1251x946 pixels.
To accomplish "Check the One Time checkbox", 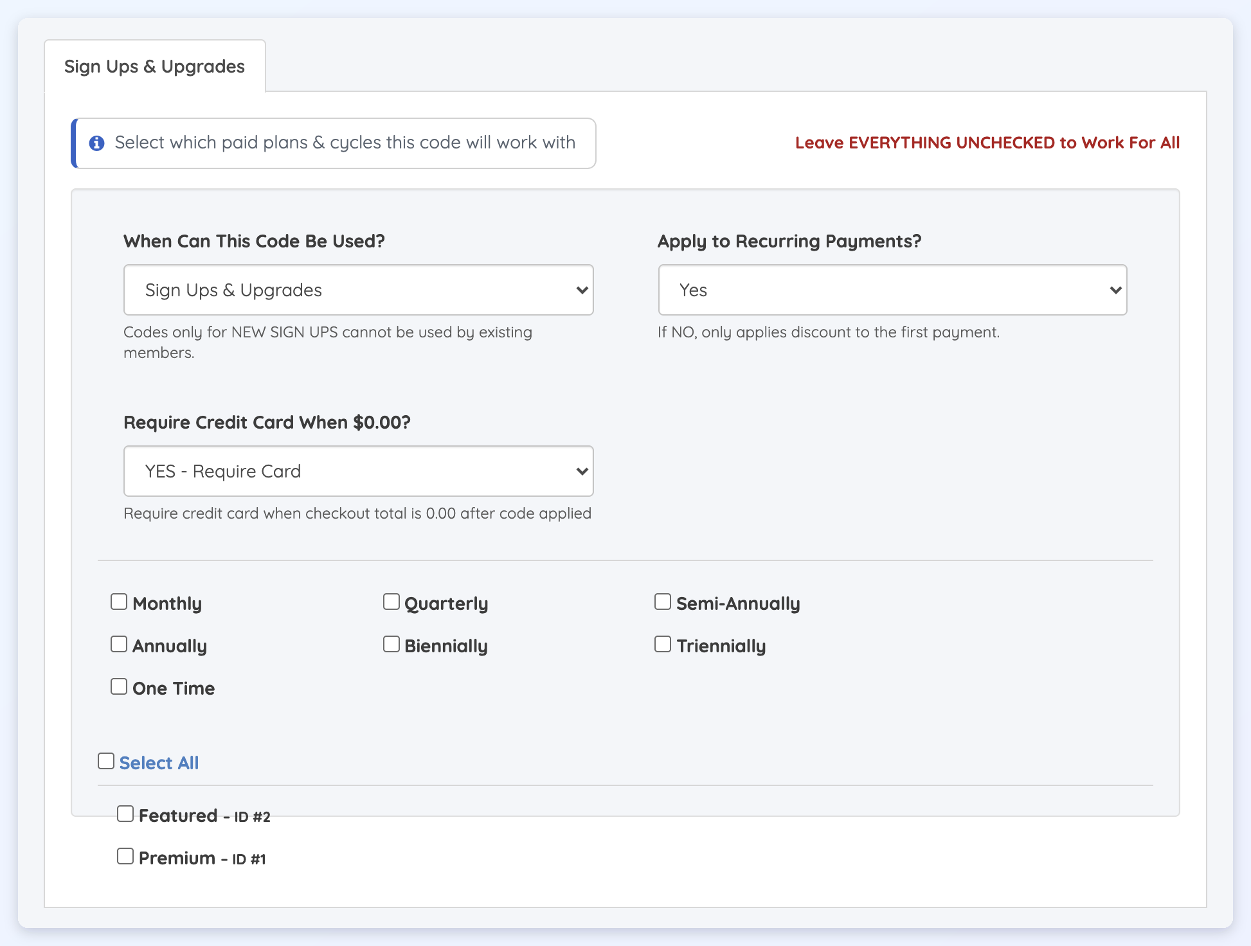I will coord(119,686).
